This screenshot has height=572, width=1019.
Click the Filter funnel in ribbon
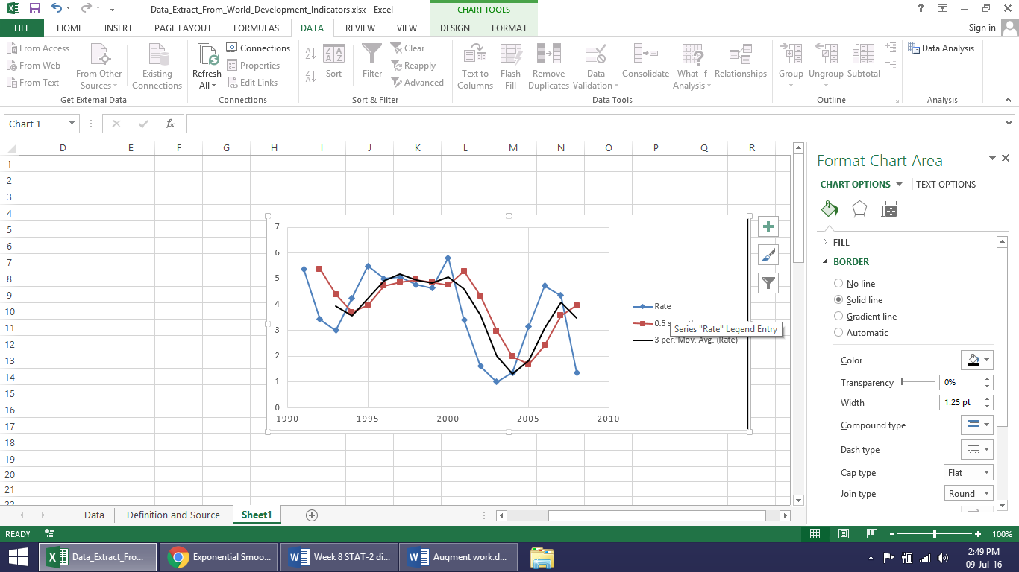371,61
